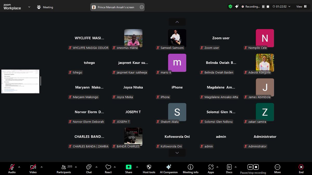312x175 pixels.
Task: Pause recording using the bottom toolbar button
Action: (x=250, y=167)
